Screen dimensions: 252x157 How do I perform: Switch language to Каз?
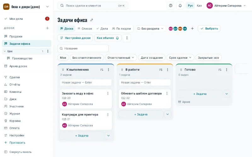coord(199,6)
